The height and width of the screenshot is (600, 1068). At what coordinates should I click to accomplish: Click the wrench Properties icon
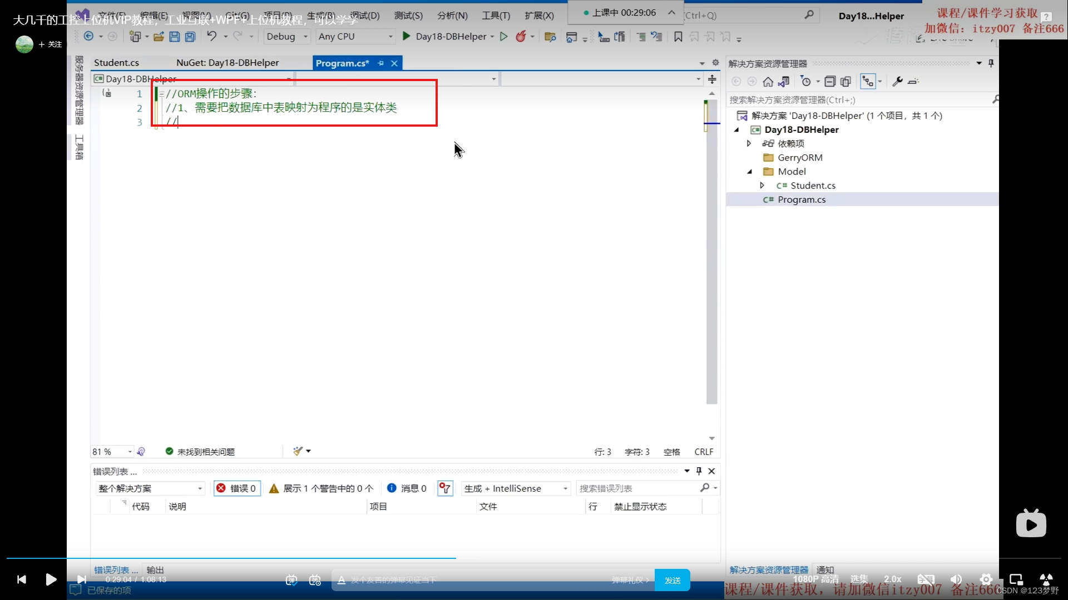(x=897, y=82)
